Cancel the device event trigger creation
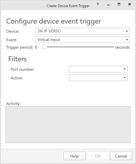Screen dimensions: 136x164 coord(121,156)
